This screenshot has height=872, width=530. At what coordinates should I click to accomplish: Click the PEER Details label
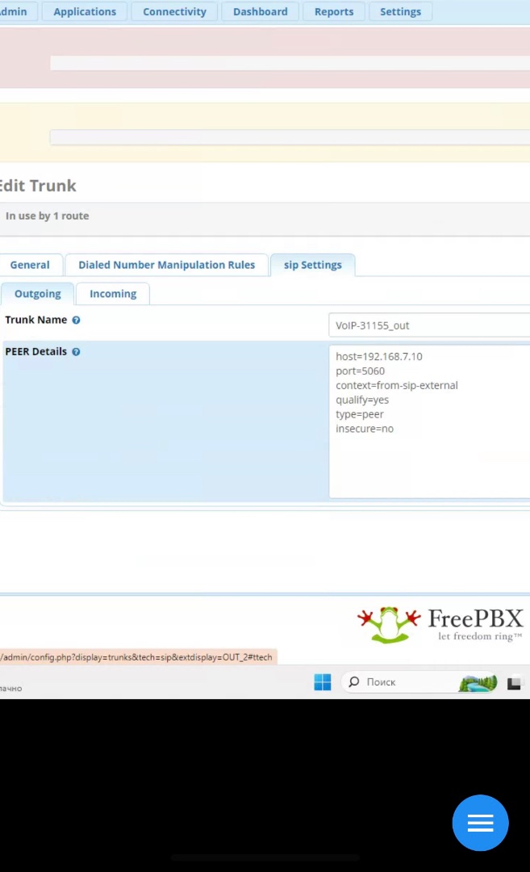pyautogui.click(x=36, y=351)
